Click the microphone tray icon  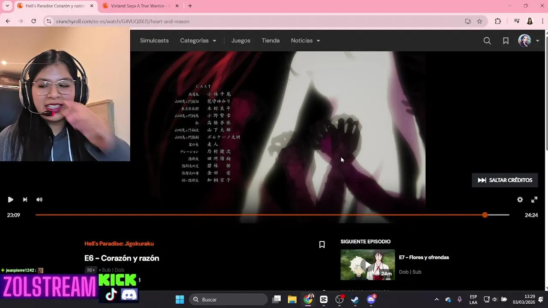pos(459,299)
